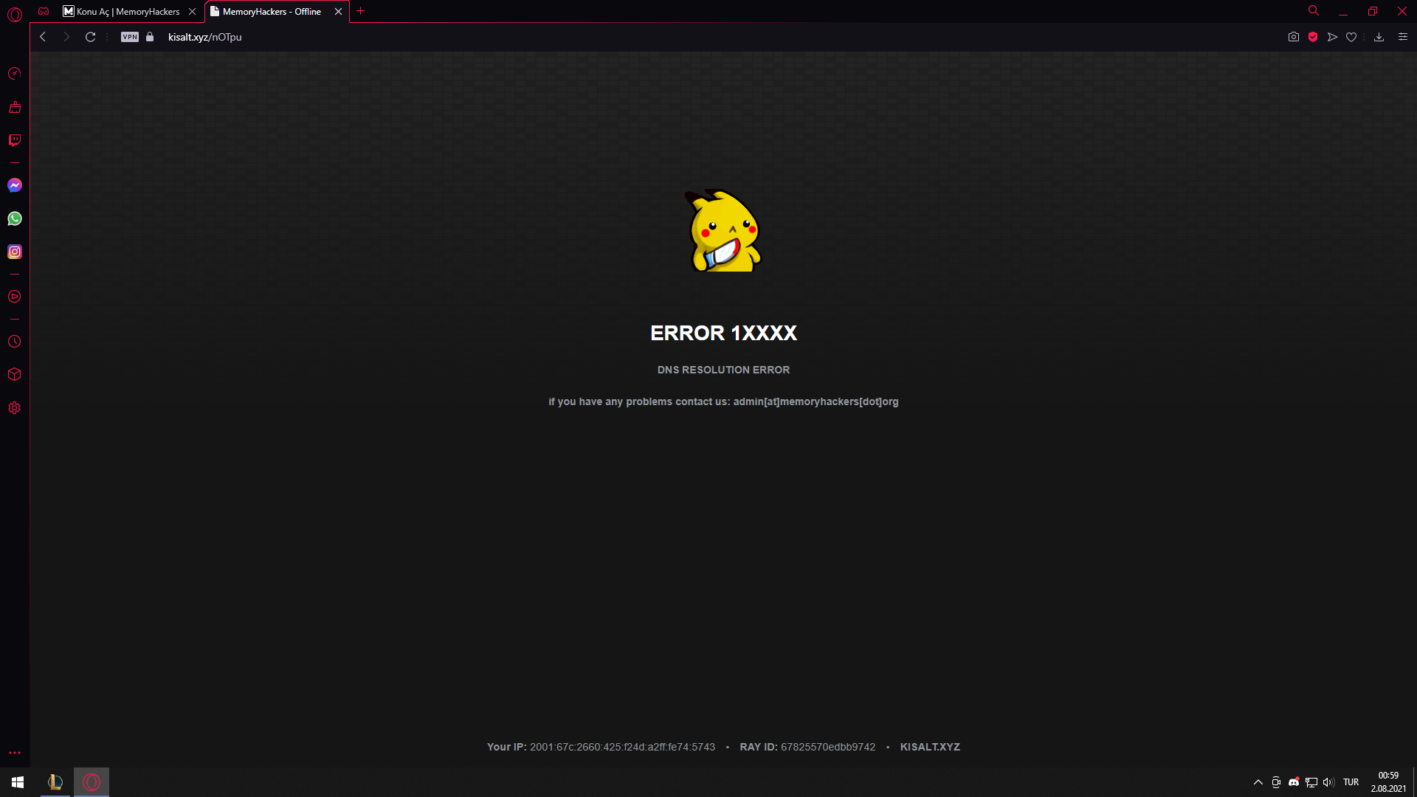Open League of Legends taskbar icon

pos(55,782)
